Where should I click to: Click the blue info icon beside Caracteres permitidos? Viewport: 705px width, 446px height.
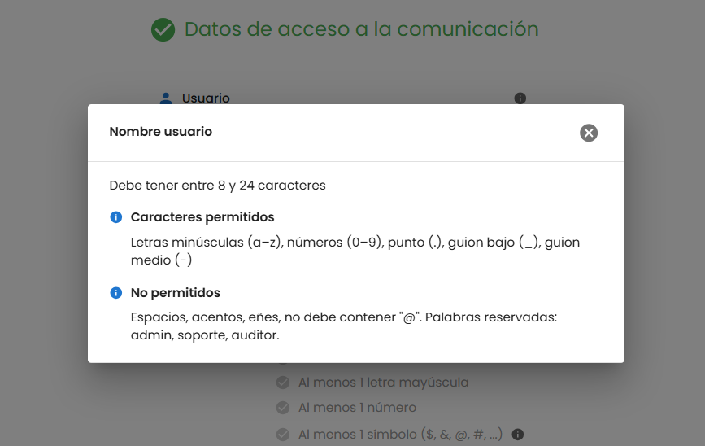coord(116,217)
